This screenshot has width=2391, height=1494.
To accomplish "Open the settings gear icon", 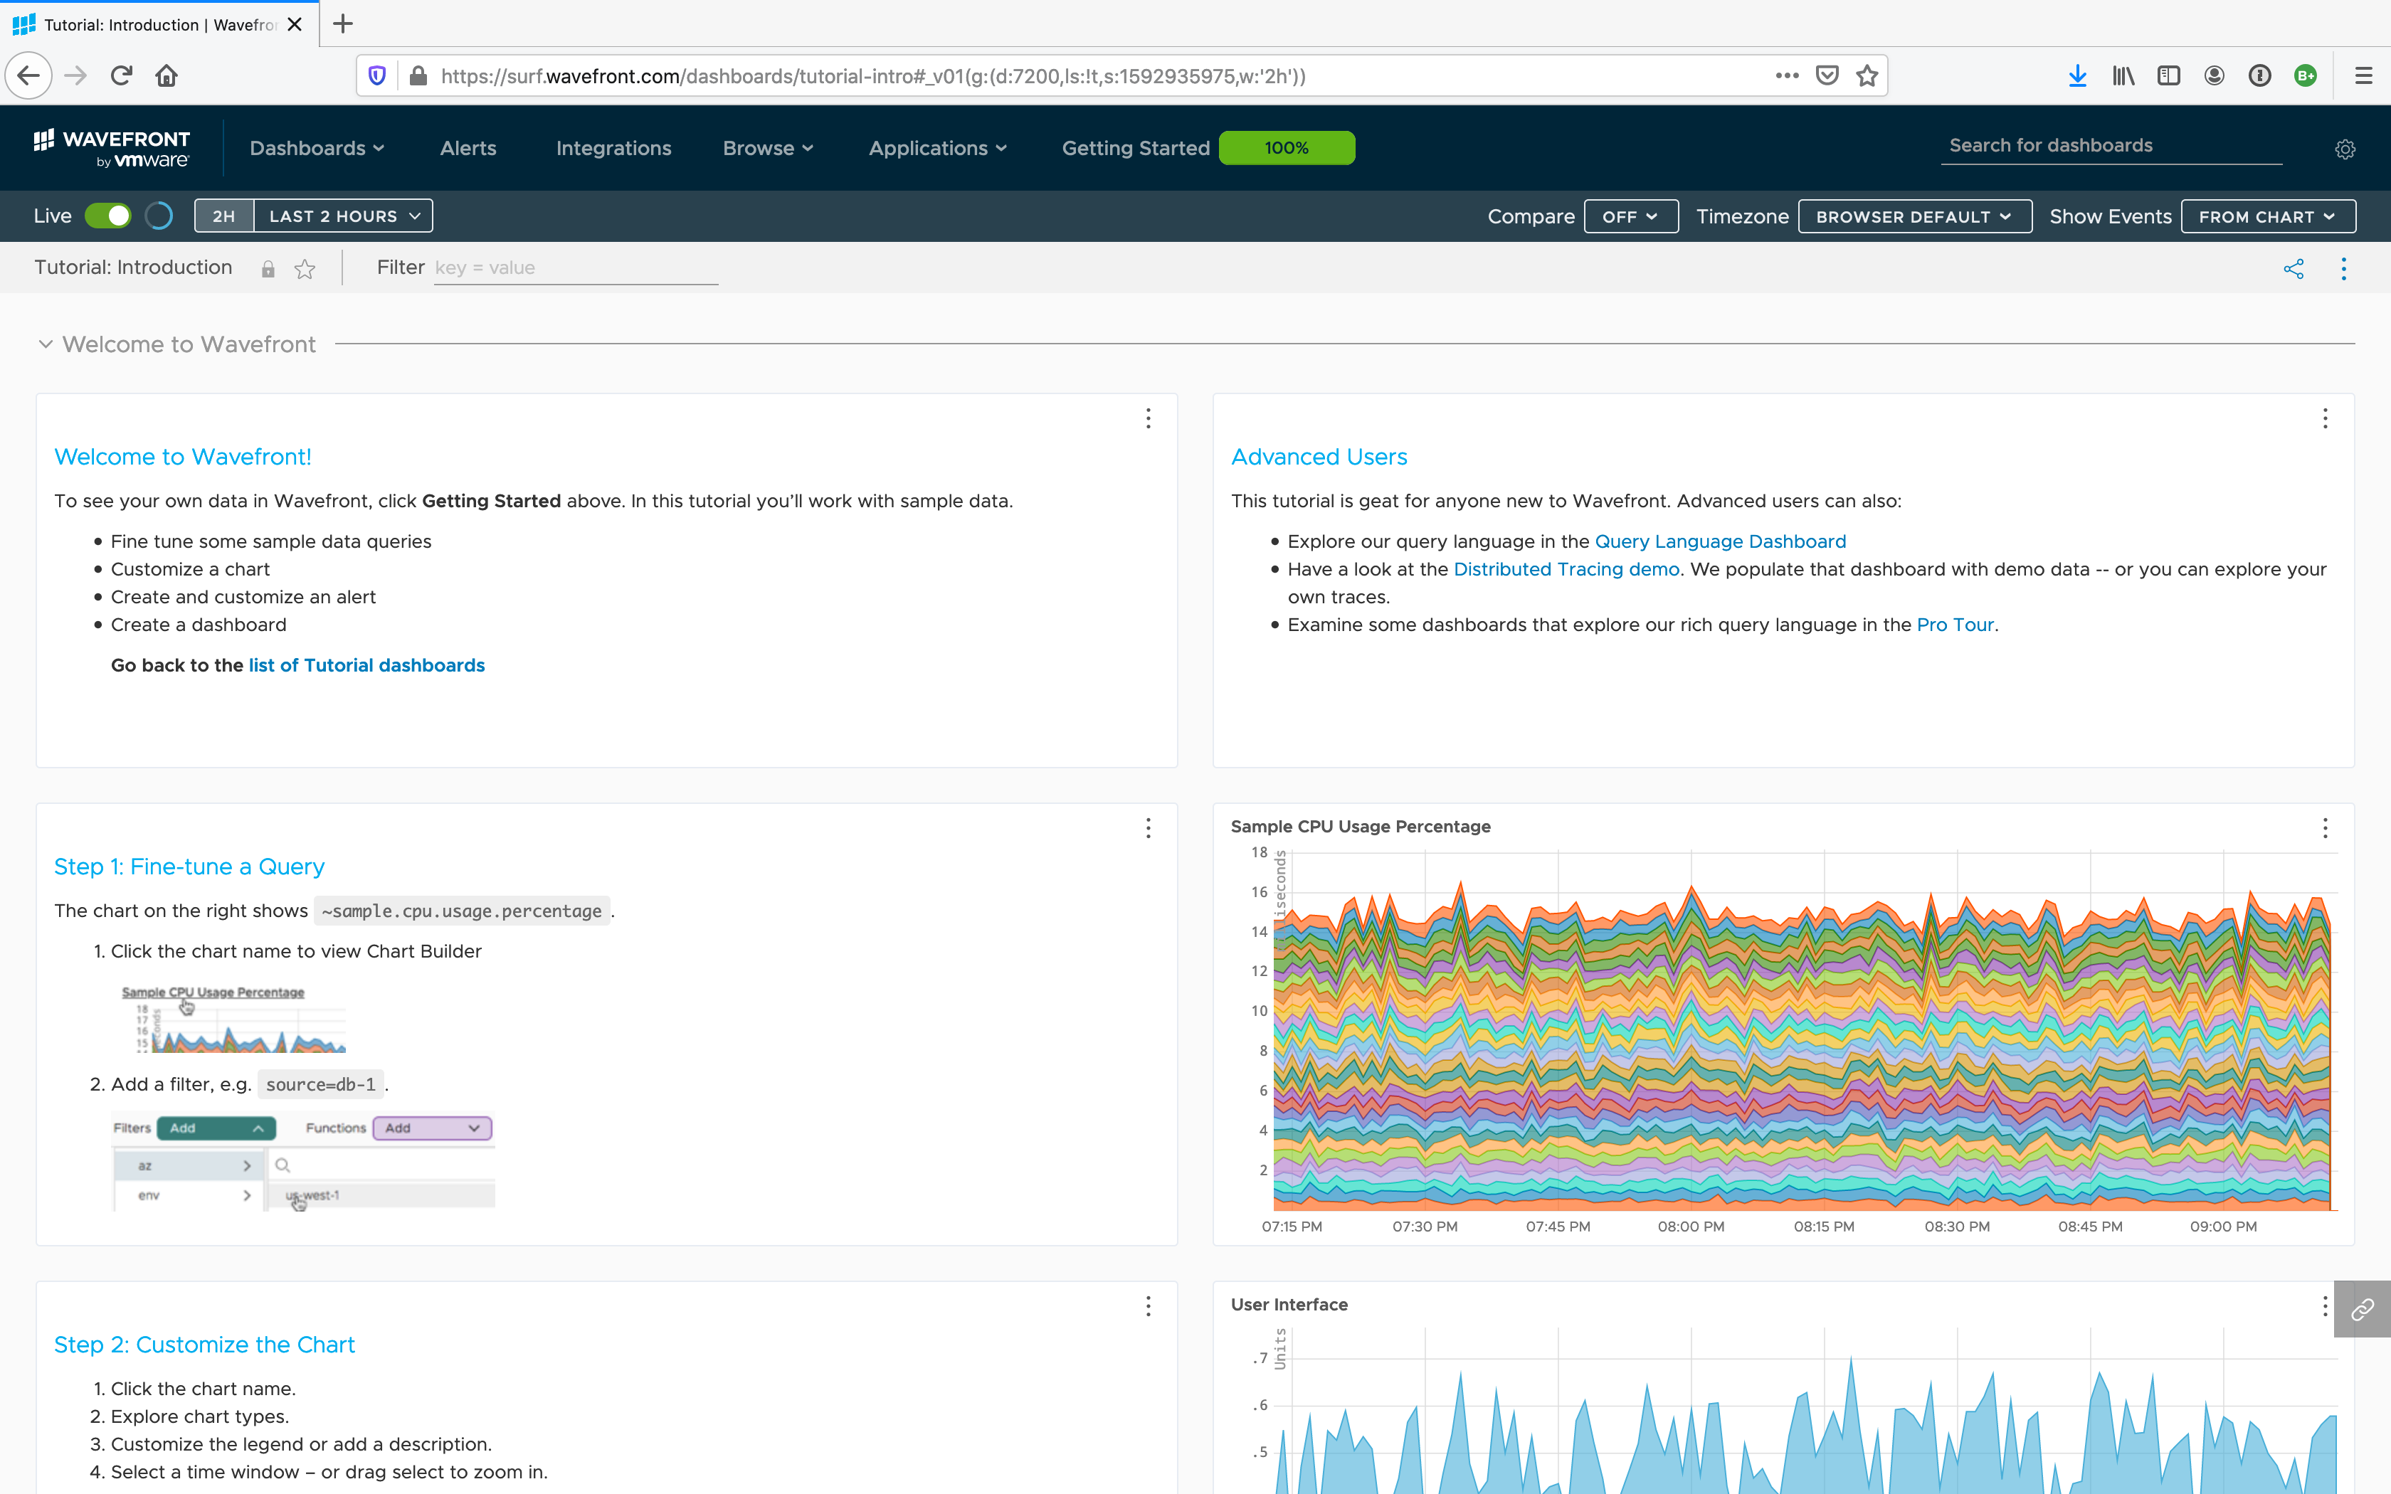I will tap(2345, 149).
